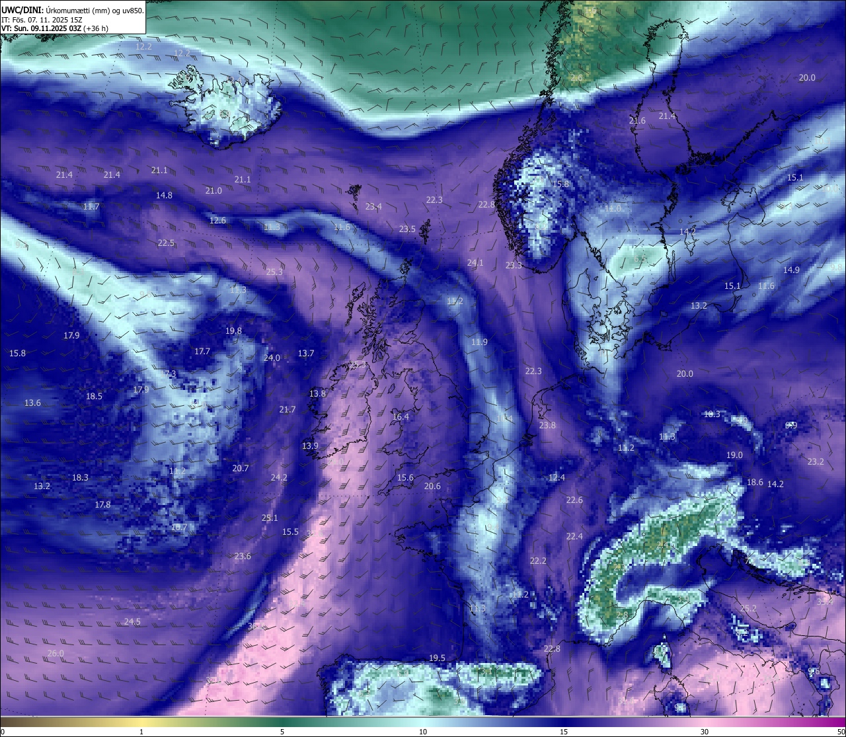Click the '(+36 h)' forecast offset text

click(x=96, y=28)
